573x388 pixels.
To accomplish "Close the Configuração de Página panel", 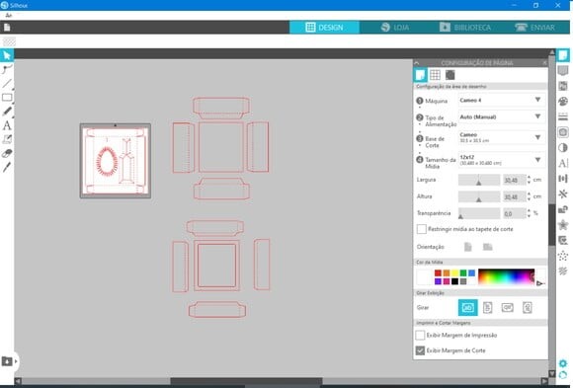I will point(544,63).
